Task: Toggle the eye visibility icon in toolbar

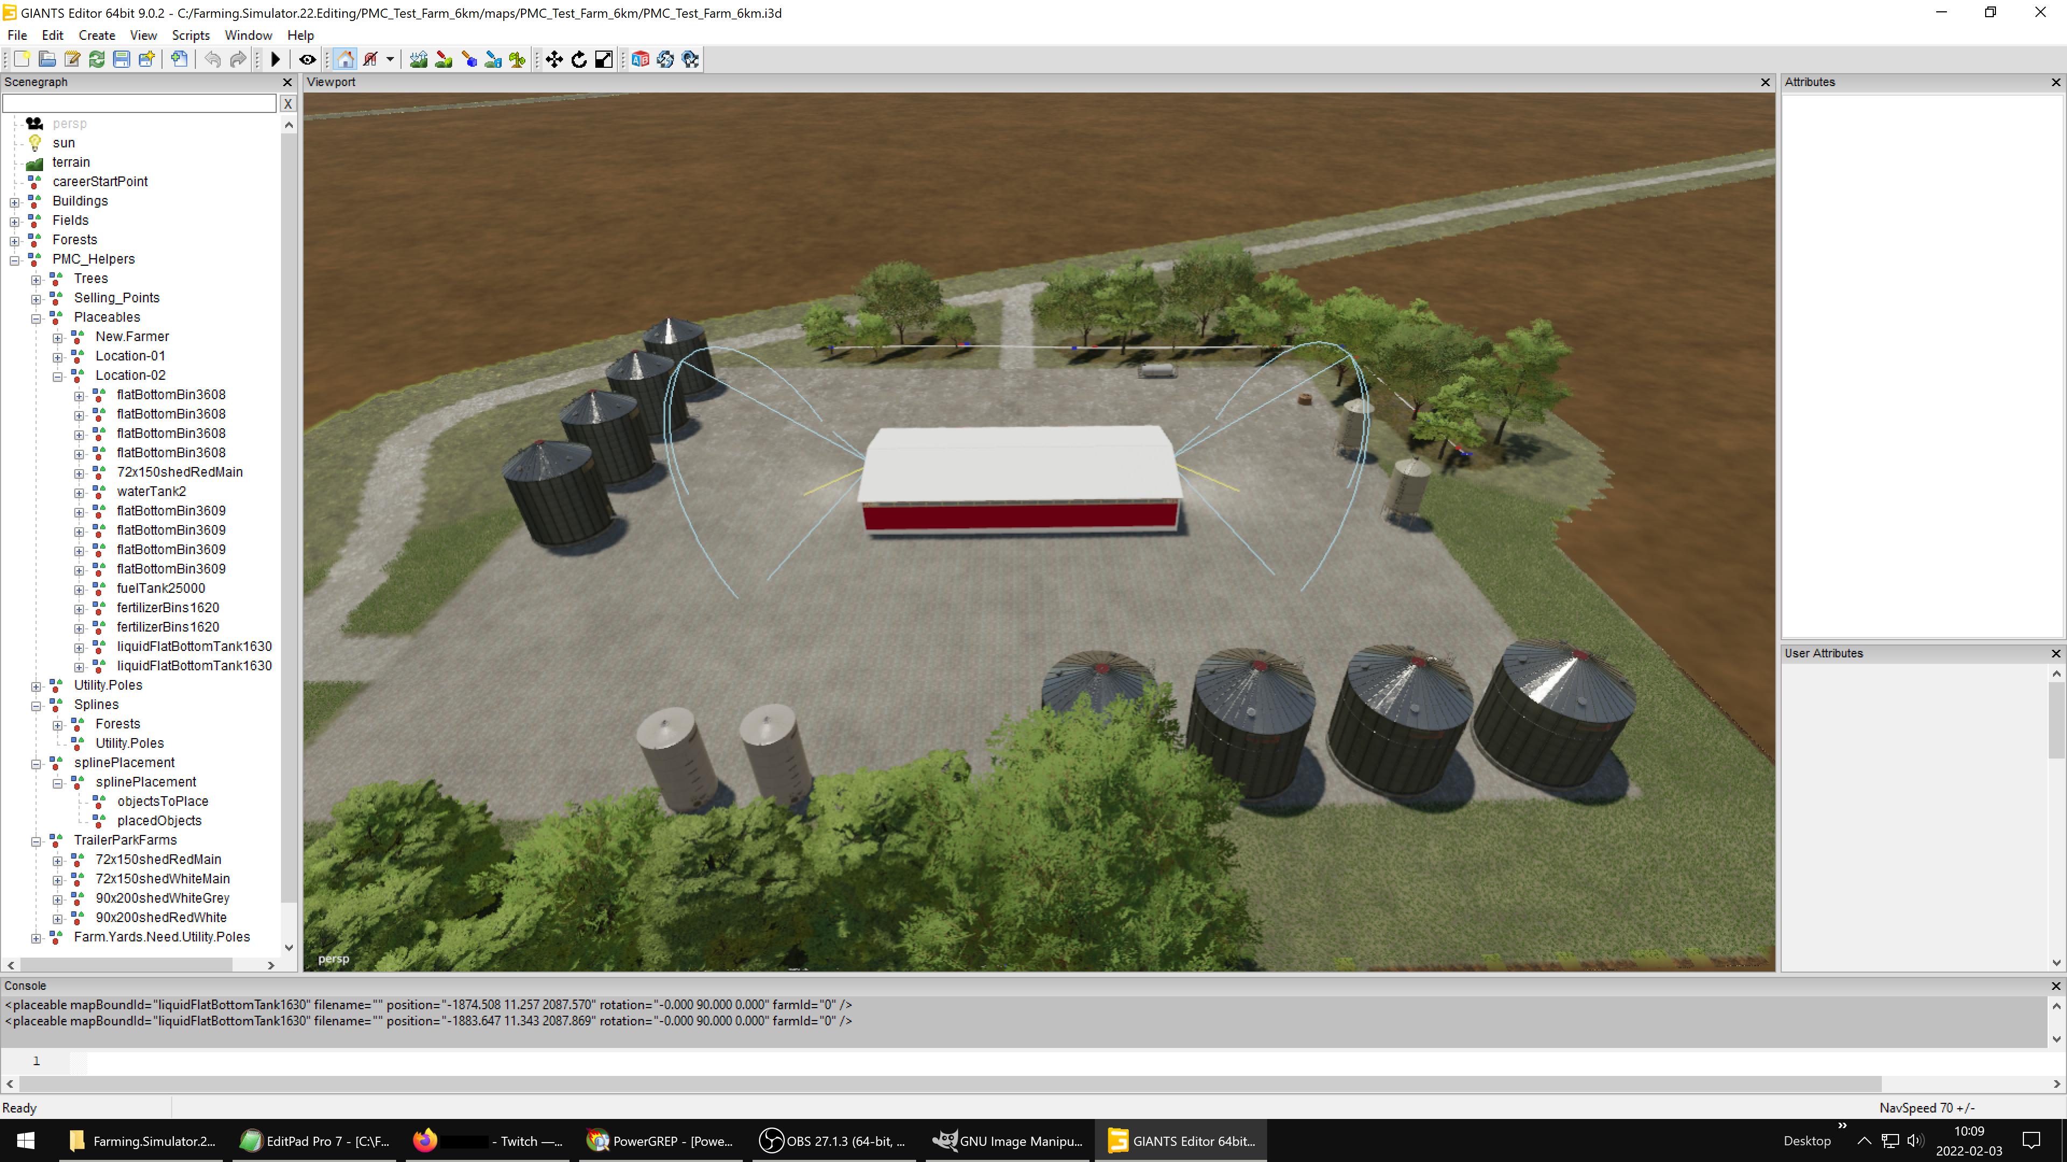Action: [307, 59]
